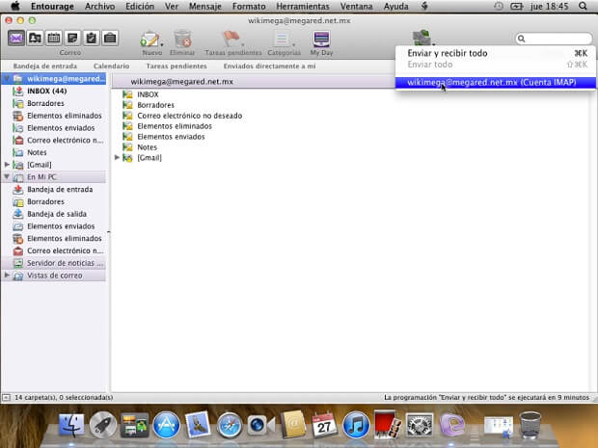The height and width of the screenshot is (448, 598).
Task: Open Time Machine menu bar icon
Action: 498,6
